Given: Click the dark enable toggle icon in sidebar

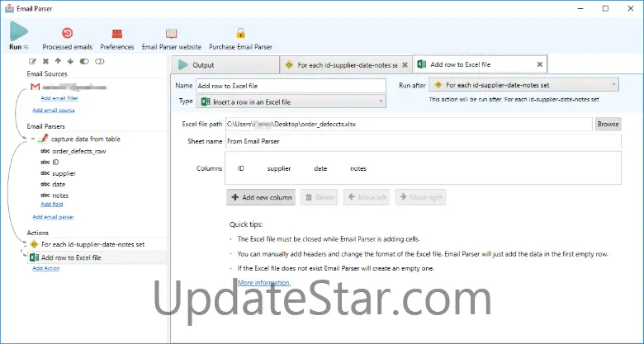Looking at the screenshot, I should 84,62.
